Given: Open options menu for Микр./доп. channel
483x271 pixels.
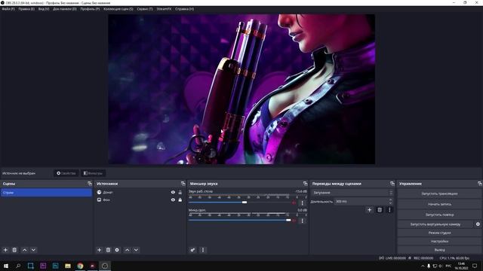Looking at the screenshot, I should tap(302, 221).
